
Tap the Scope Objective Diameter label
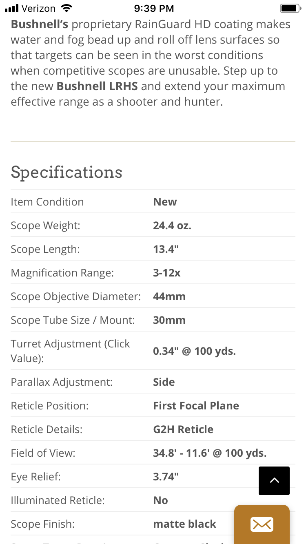coord(76,296)
